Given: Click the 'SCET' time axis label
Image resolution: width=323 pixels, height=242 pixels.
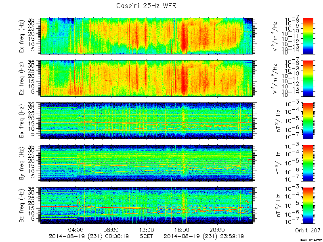Looking at the screenshot, I should click(x=147, y=236).
